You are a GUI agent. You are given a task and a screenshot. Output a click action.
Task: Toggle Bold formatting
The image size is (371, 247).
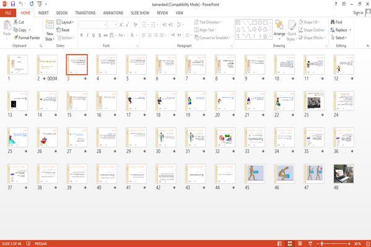coord(81,35)
